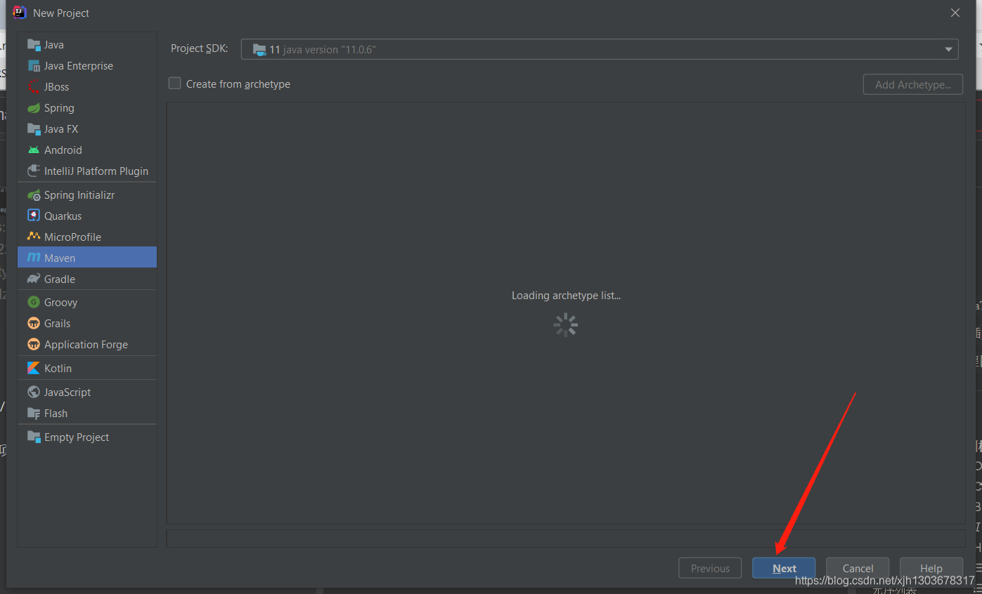This screenshot has height=594, width=982.
Task: Click Loading archetype list text
Action: pos(566,296)
